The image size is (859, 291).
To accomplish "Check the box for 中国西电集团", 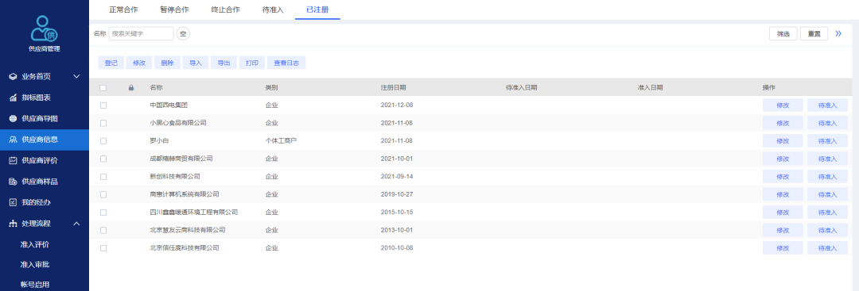I will coord(103,105).
